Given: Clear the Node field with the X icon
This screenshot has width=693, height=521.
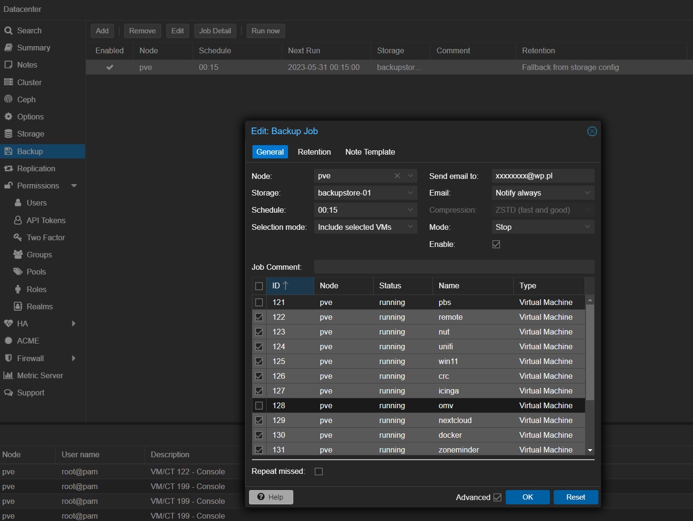Looking at the screenshot, I should coord(397,176).
